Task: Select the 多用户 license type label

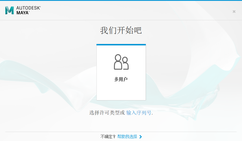Action: (x=121, y=80)
